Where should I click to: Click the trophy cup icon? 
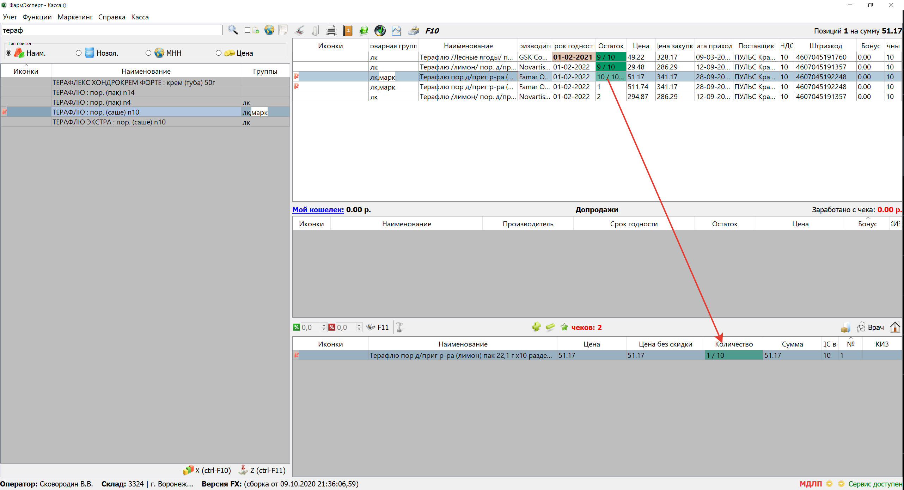pos(399,327)
